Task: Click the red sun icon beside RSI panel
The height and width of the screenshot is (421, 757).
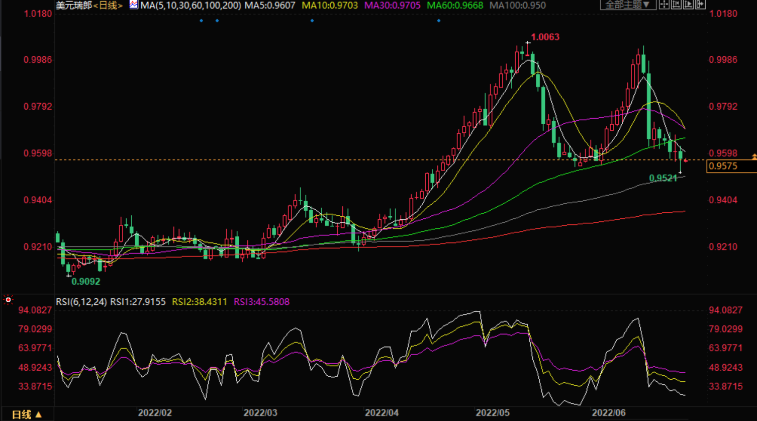Action: (8, 300)
